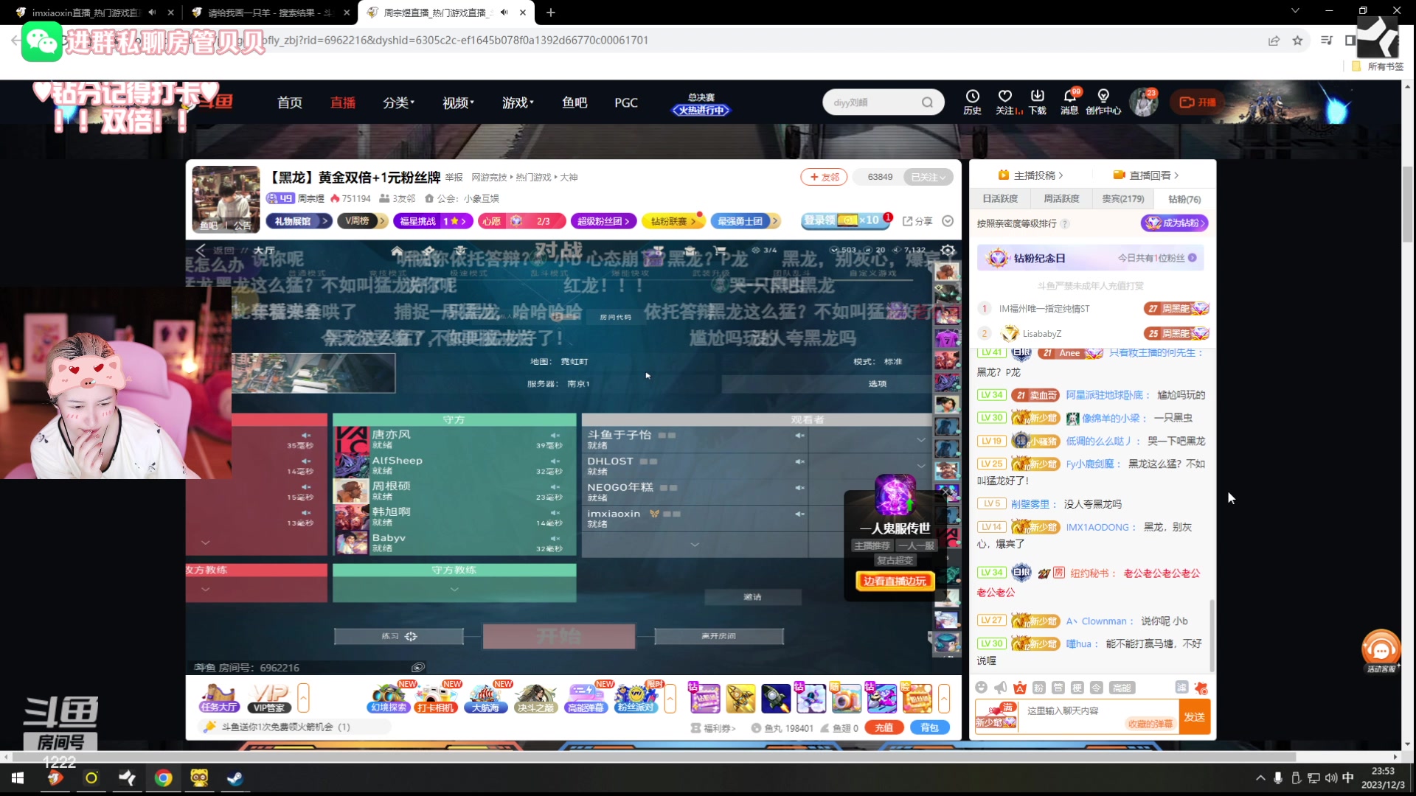Viewport: 1416px width, 796px height.
Task: Toggle system volume speaker in tray
Action: tap(1330, 778)
